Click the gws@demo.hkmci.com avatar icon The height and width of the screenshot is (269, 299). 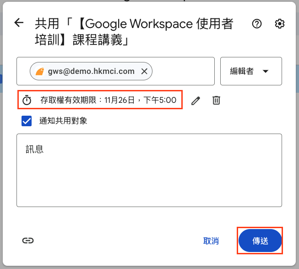40,71
